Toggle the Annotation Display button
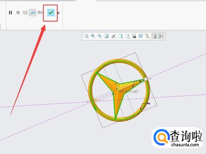206x154 pixels. click(x=154, y=36)
